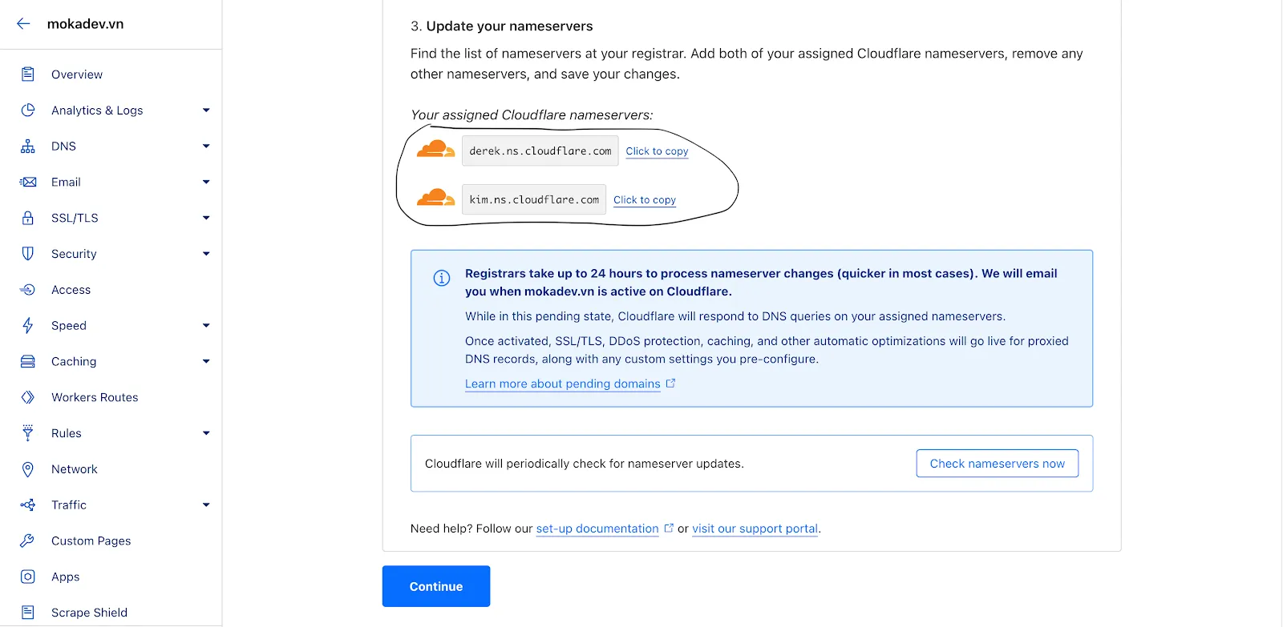Viewport: 1283px width, 627px height.
Task: Click the Traffic routing icon
Action: point(28,505)
